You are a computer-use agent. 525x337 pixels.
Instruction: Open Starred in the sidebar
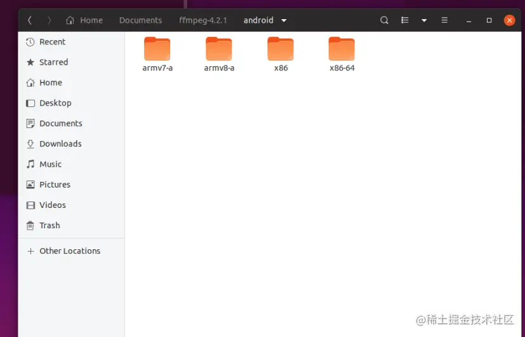click(71, 62)
